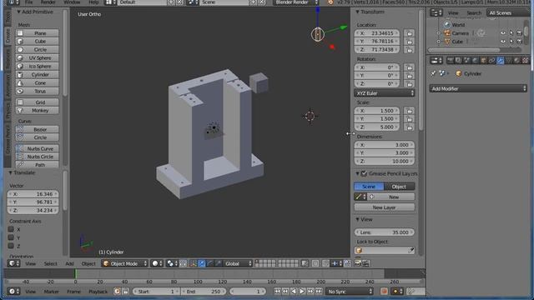
Task: Switch Grease Pencil source to Scene
Action: tap(369, 187)
